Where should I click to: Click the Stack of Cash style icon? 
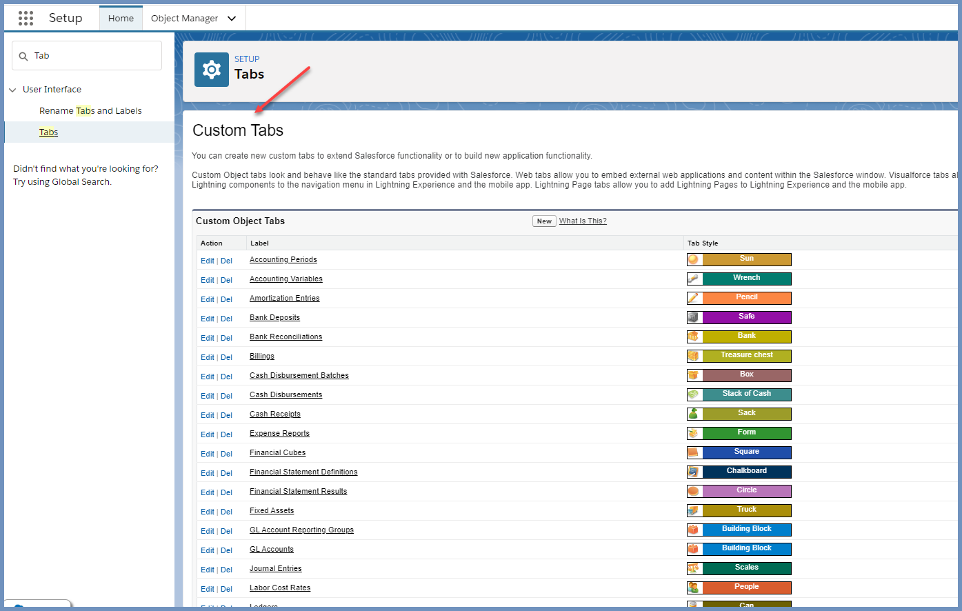[x=694, y=394]
